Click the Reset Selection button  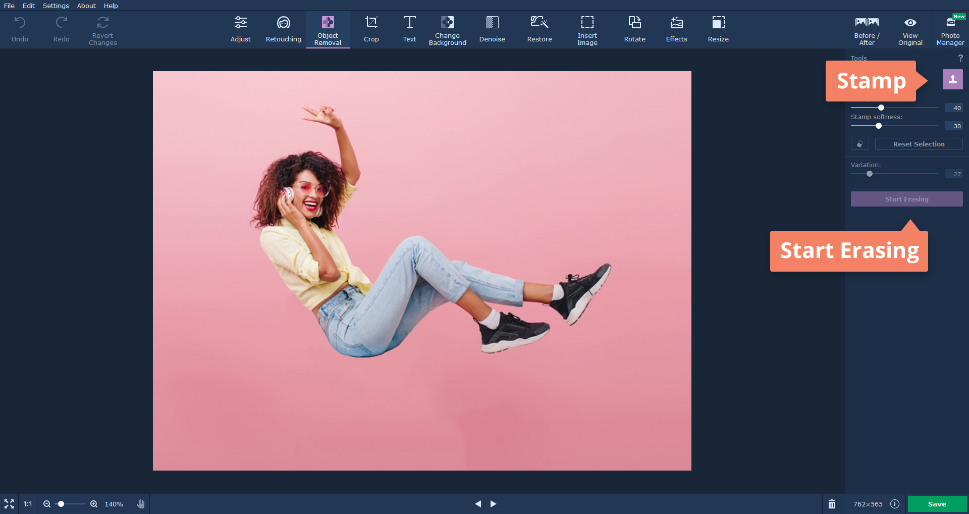click(x=919, y=144)
